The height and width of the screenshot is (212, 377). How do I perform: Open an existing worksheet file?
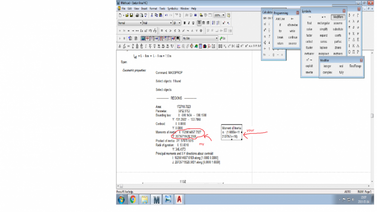pyautogui.click(x=127, y=15)
